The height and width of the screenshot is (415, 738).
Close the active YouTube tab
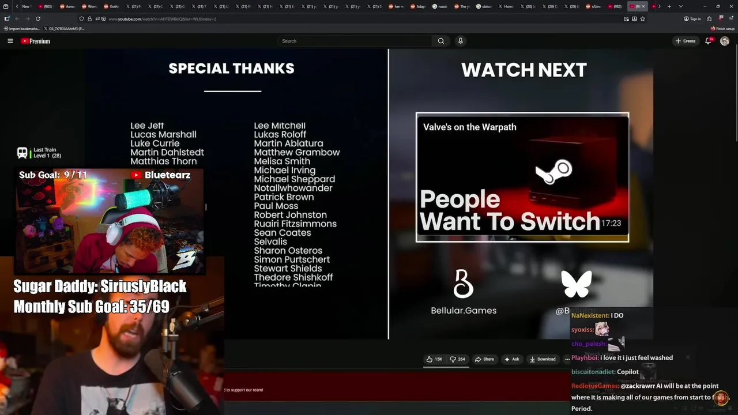point(643,6)
